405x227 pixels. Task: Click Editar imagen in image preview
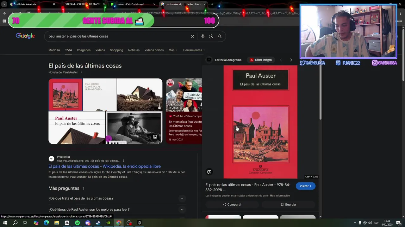pyautogui.click(x=261, y=60)
